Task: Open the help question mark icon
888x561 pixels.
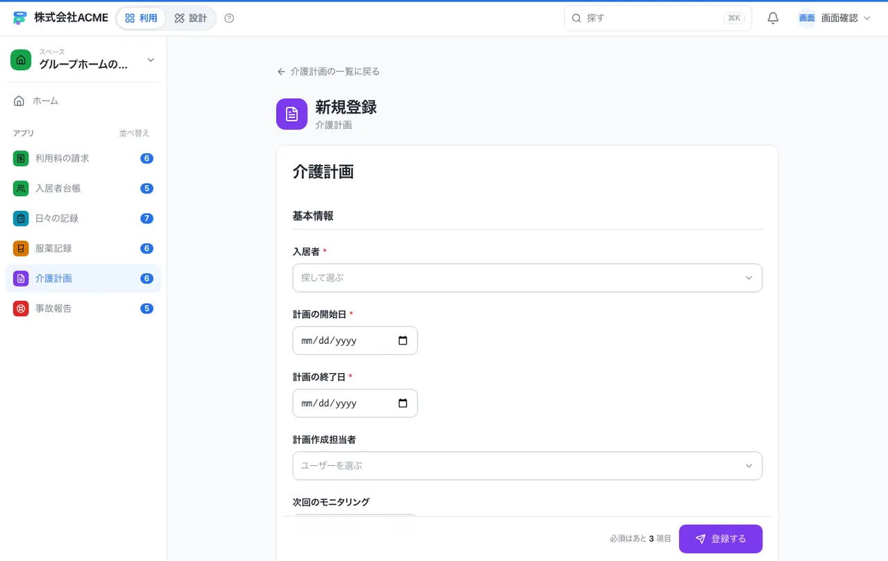Action: pos(230,18)
